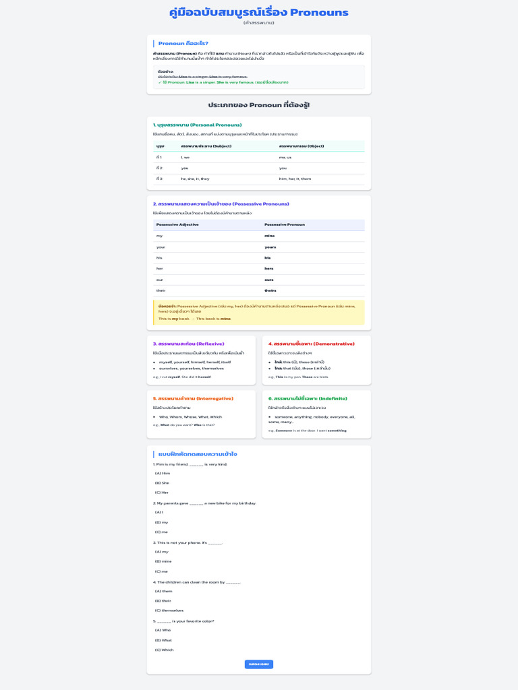Click the "Possessive Pronoun" table column header

(x=285, y=224)
